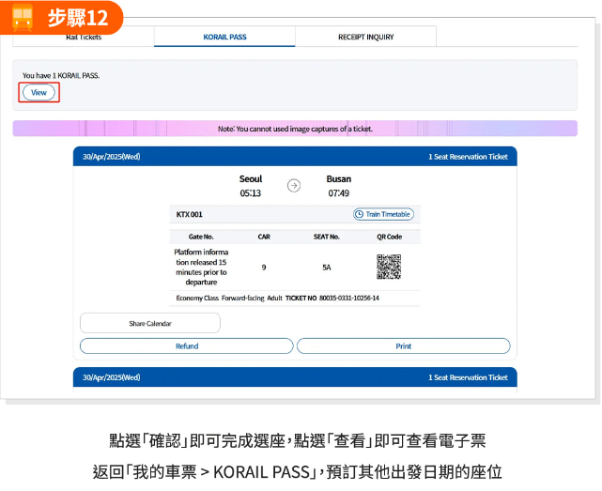Viewport: 602px width, 491px height.
Task: Click the 'You have 1 KORAIL PASS.' text
Action: tap(61, 76)
